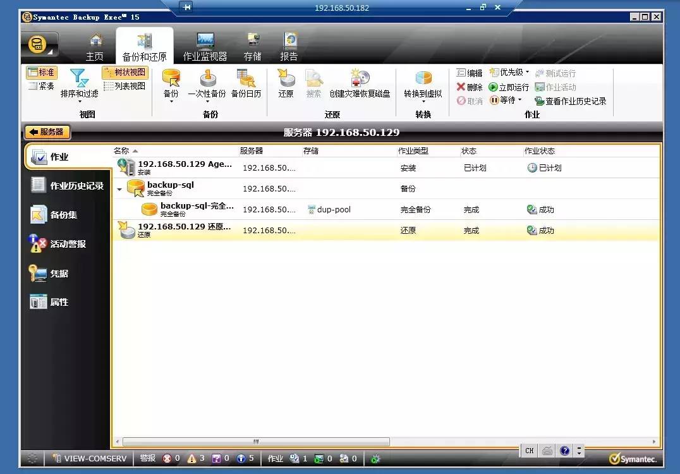680x474 pixels.
Task: Select 作业 in the sidebar
Action: (x=67, y=157)
